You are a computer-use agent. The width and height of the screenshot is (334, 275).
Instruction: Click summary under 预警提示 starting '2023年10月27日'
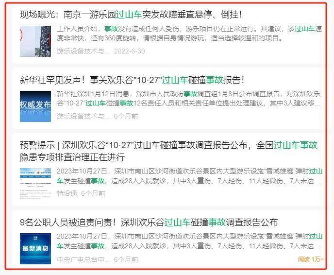pos(190,176)
